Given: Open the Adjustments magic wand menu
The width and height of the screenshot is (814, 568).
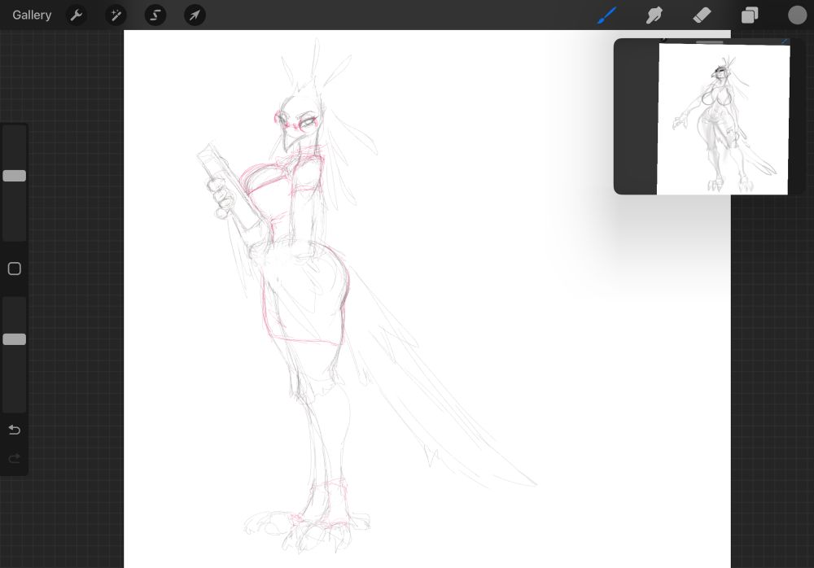Looking at the screenshot, I should pos(116,15).
